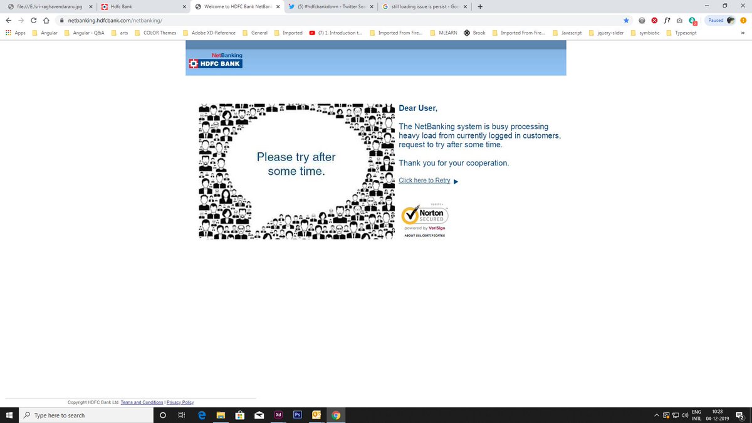Open hidden icons with the tray chevron
The width and height of the screenshot is (752, 423).
[x=656, y=415]
